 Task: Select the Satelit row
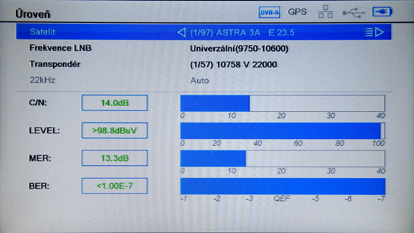[x=204, y=32]
